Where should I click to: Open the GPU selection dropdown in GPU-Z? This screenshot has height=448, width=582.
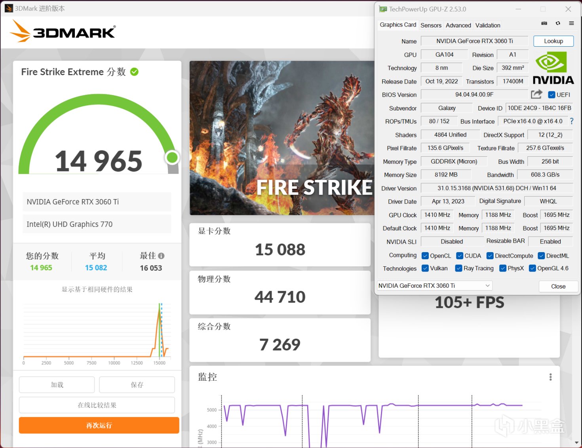coord(434,286)
